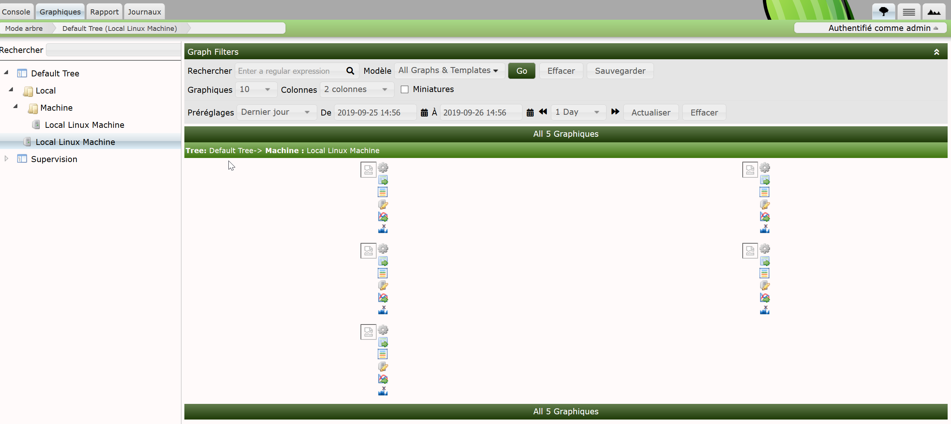Open the Modèle All Graphs & Templates dropdown
The image size is (951, 424).
(x=449, y=71)
